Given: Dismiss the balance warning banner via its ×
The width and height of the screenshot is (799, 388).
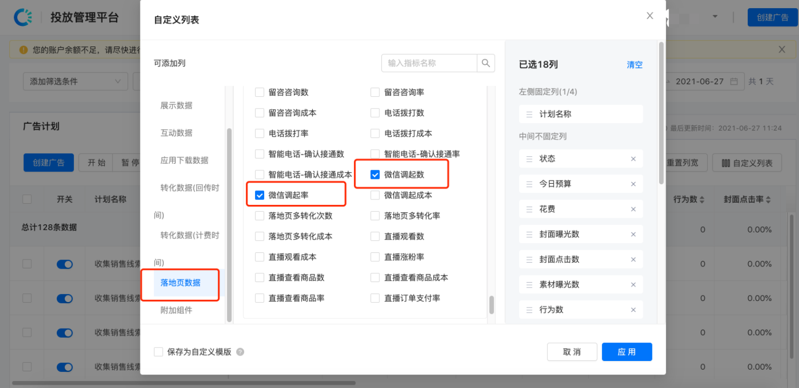Looking at the screenshot, I should coord(782,49).
